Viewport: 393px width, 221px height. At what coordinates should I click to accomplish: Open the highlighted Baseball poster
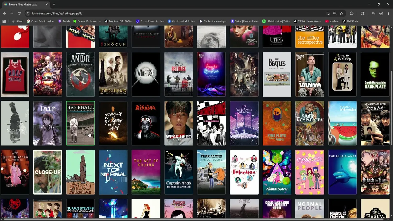tap(80, 123)
